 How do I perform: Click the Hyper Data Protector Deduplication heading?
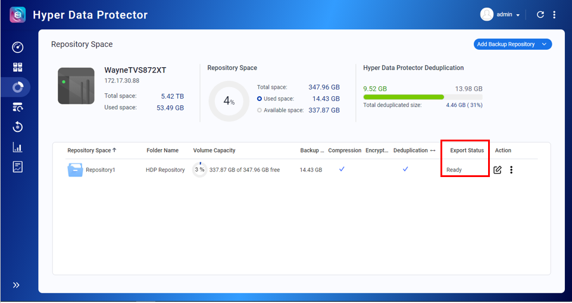[x=413, y=68]
